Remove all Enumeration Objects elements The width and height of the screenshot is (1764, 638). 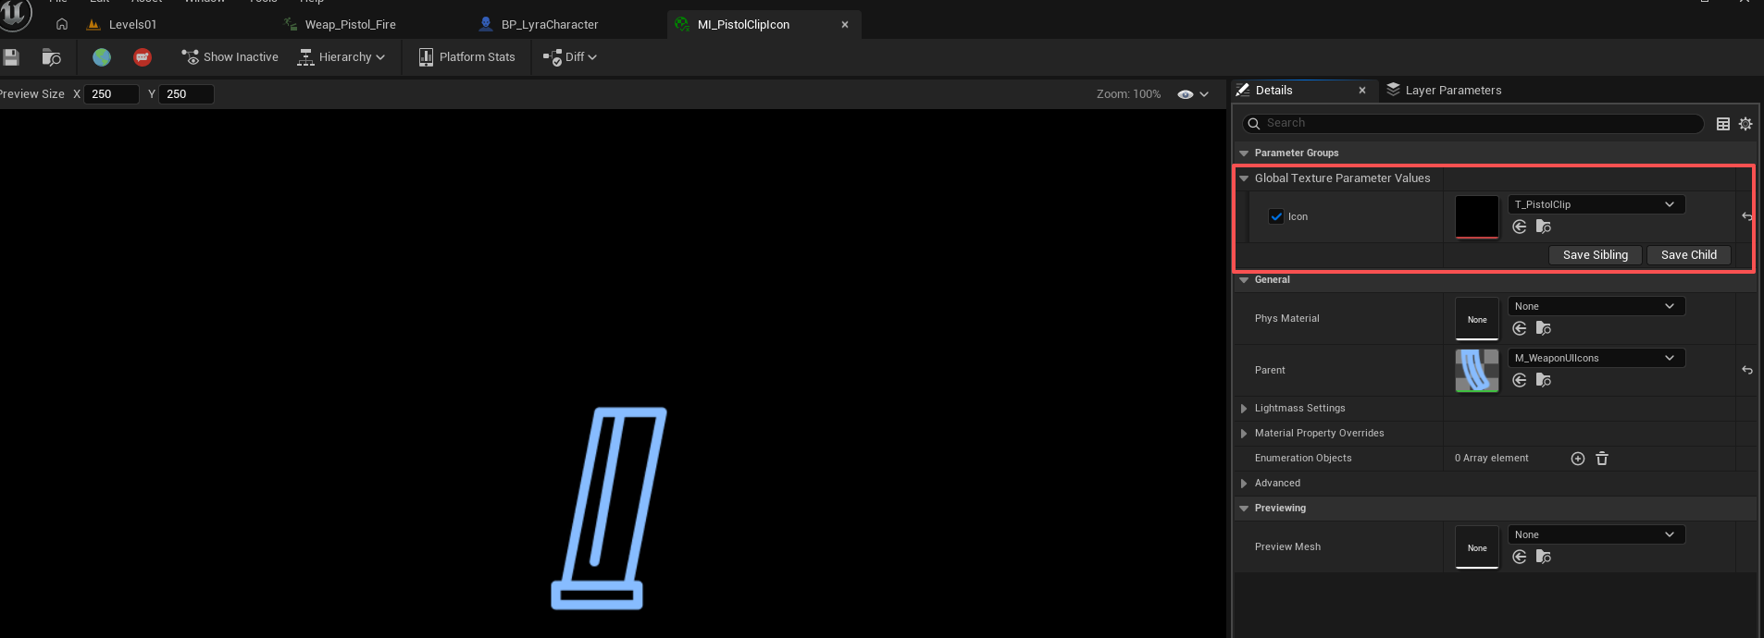1602,459
